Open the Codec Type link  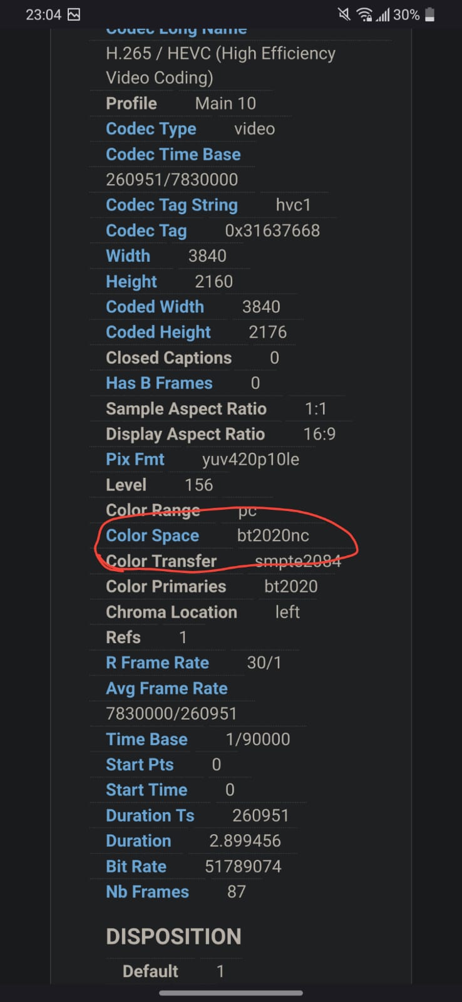point(151,128)
